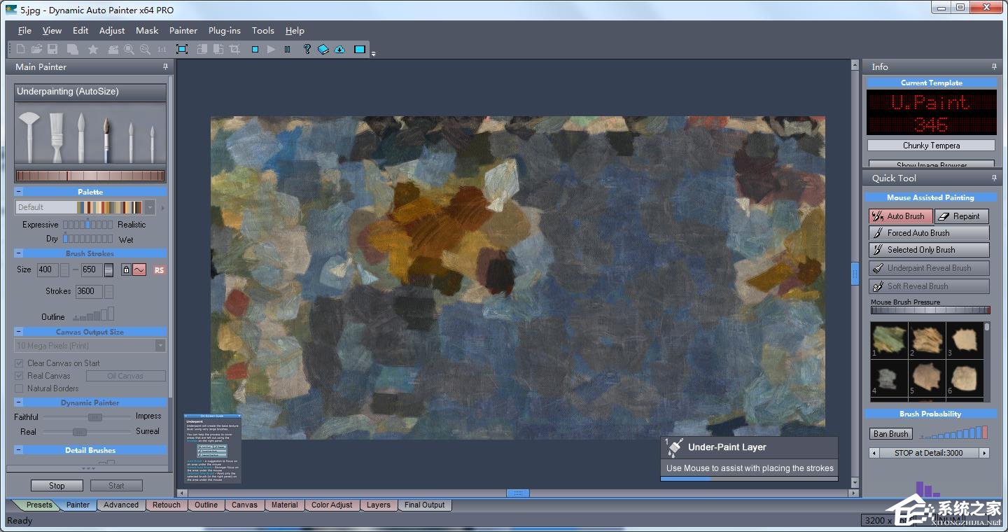Click the minimum brush Size field 400
Image resolution: width=1008 pixels, height=532 pixels.
tap(46, 269)
